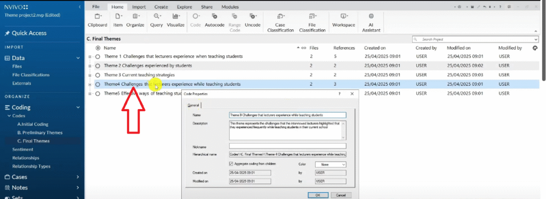This screenshot has width=546, height=199.
Task: Open the Item ribbon dropdown
Action: click(x=118, y=20)
